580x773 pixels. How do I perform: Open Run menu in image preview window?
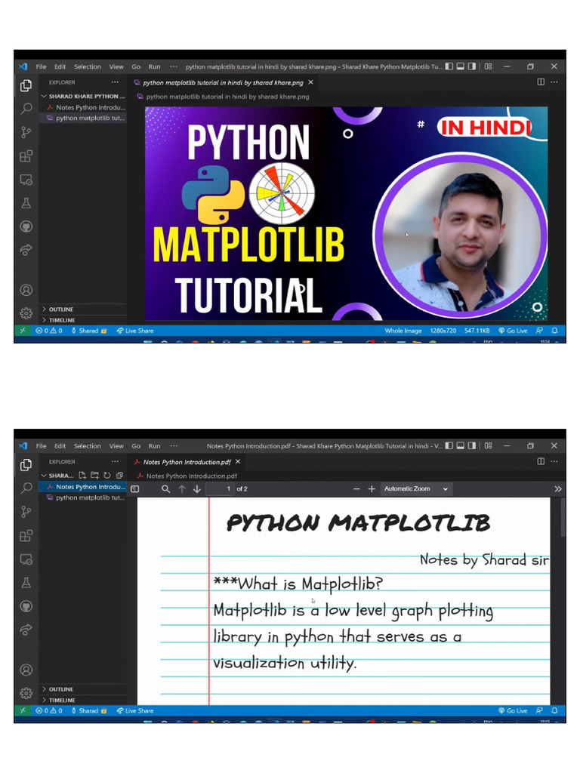point(154,66)
